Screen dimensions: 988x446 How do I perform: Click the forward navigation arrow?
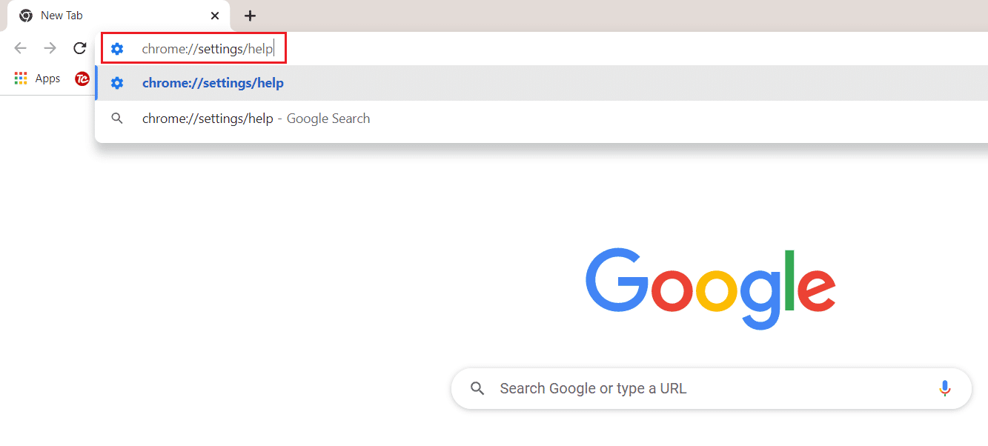tap(50, 48)
